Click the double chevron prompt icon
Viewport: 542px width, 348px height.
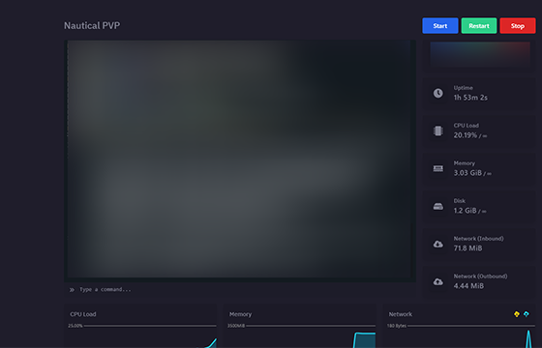(72, 290)
